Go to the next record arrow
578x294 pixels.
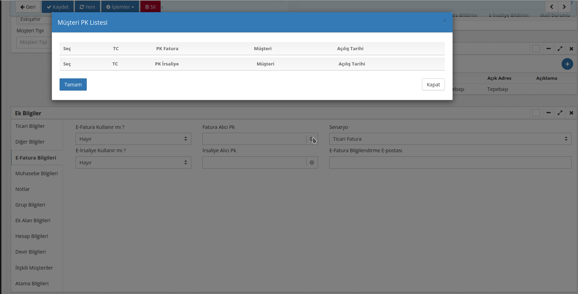564,7
